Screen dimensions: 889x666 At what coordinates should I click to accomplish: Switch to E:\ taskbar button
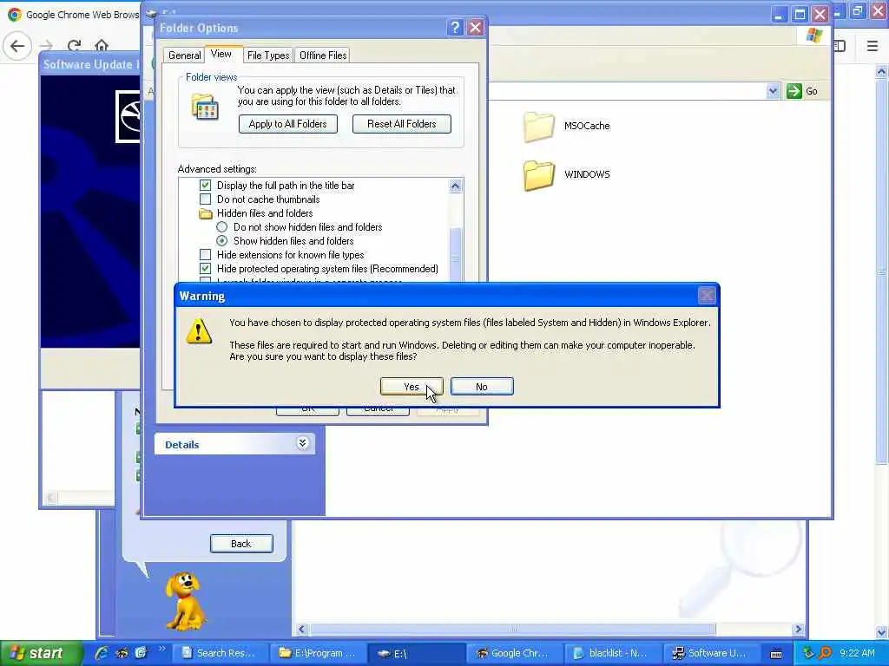pos(417,654)
